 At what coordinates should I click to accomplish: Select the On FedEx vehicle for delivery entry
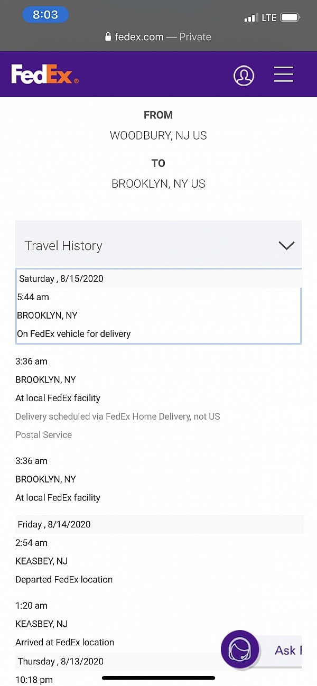74,333
